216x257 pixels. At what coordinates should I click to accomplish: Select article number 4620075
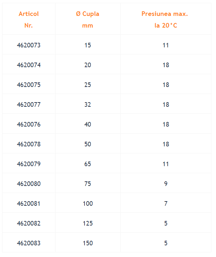tap(29, 85)
